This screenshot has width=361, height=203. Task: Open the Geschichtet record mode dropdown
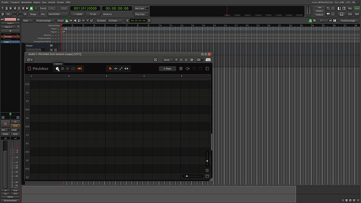(58, 14)
